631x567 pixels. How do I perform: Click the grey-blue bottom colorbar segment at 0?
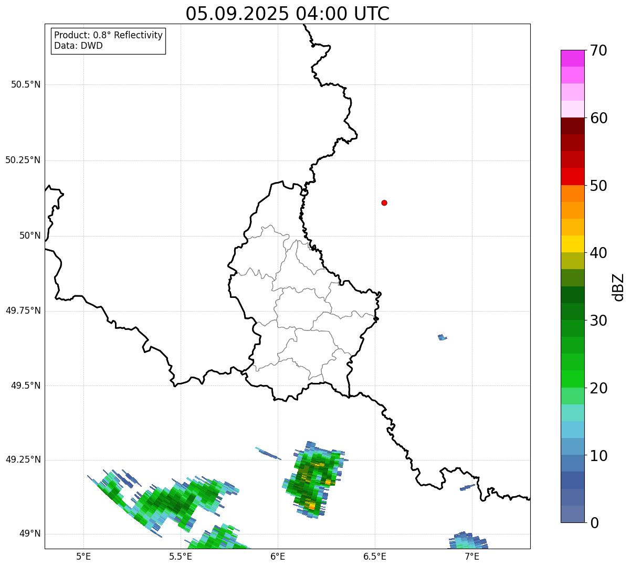573,514
